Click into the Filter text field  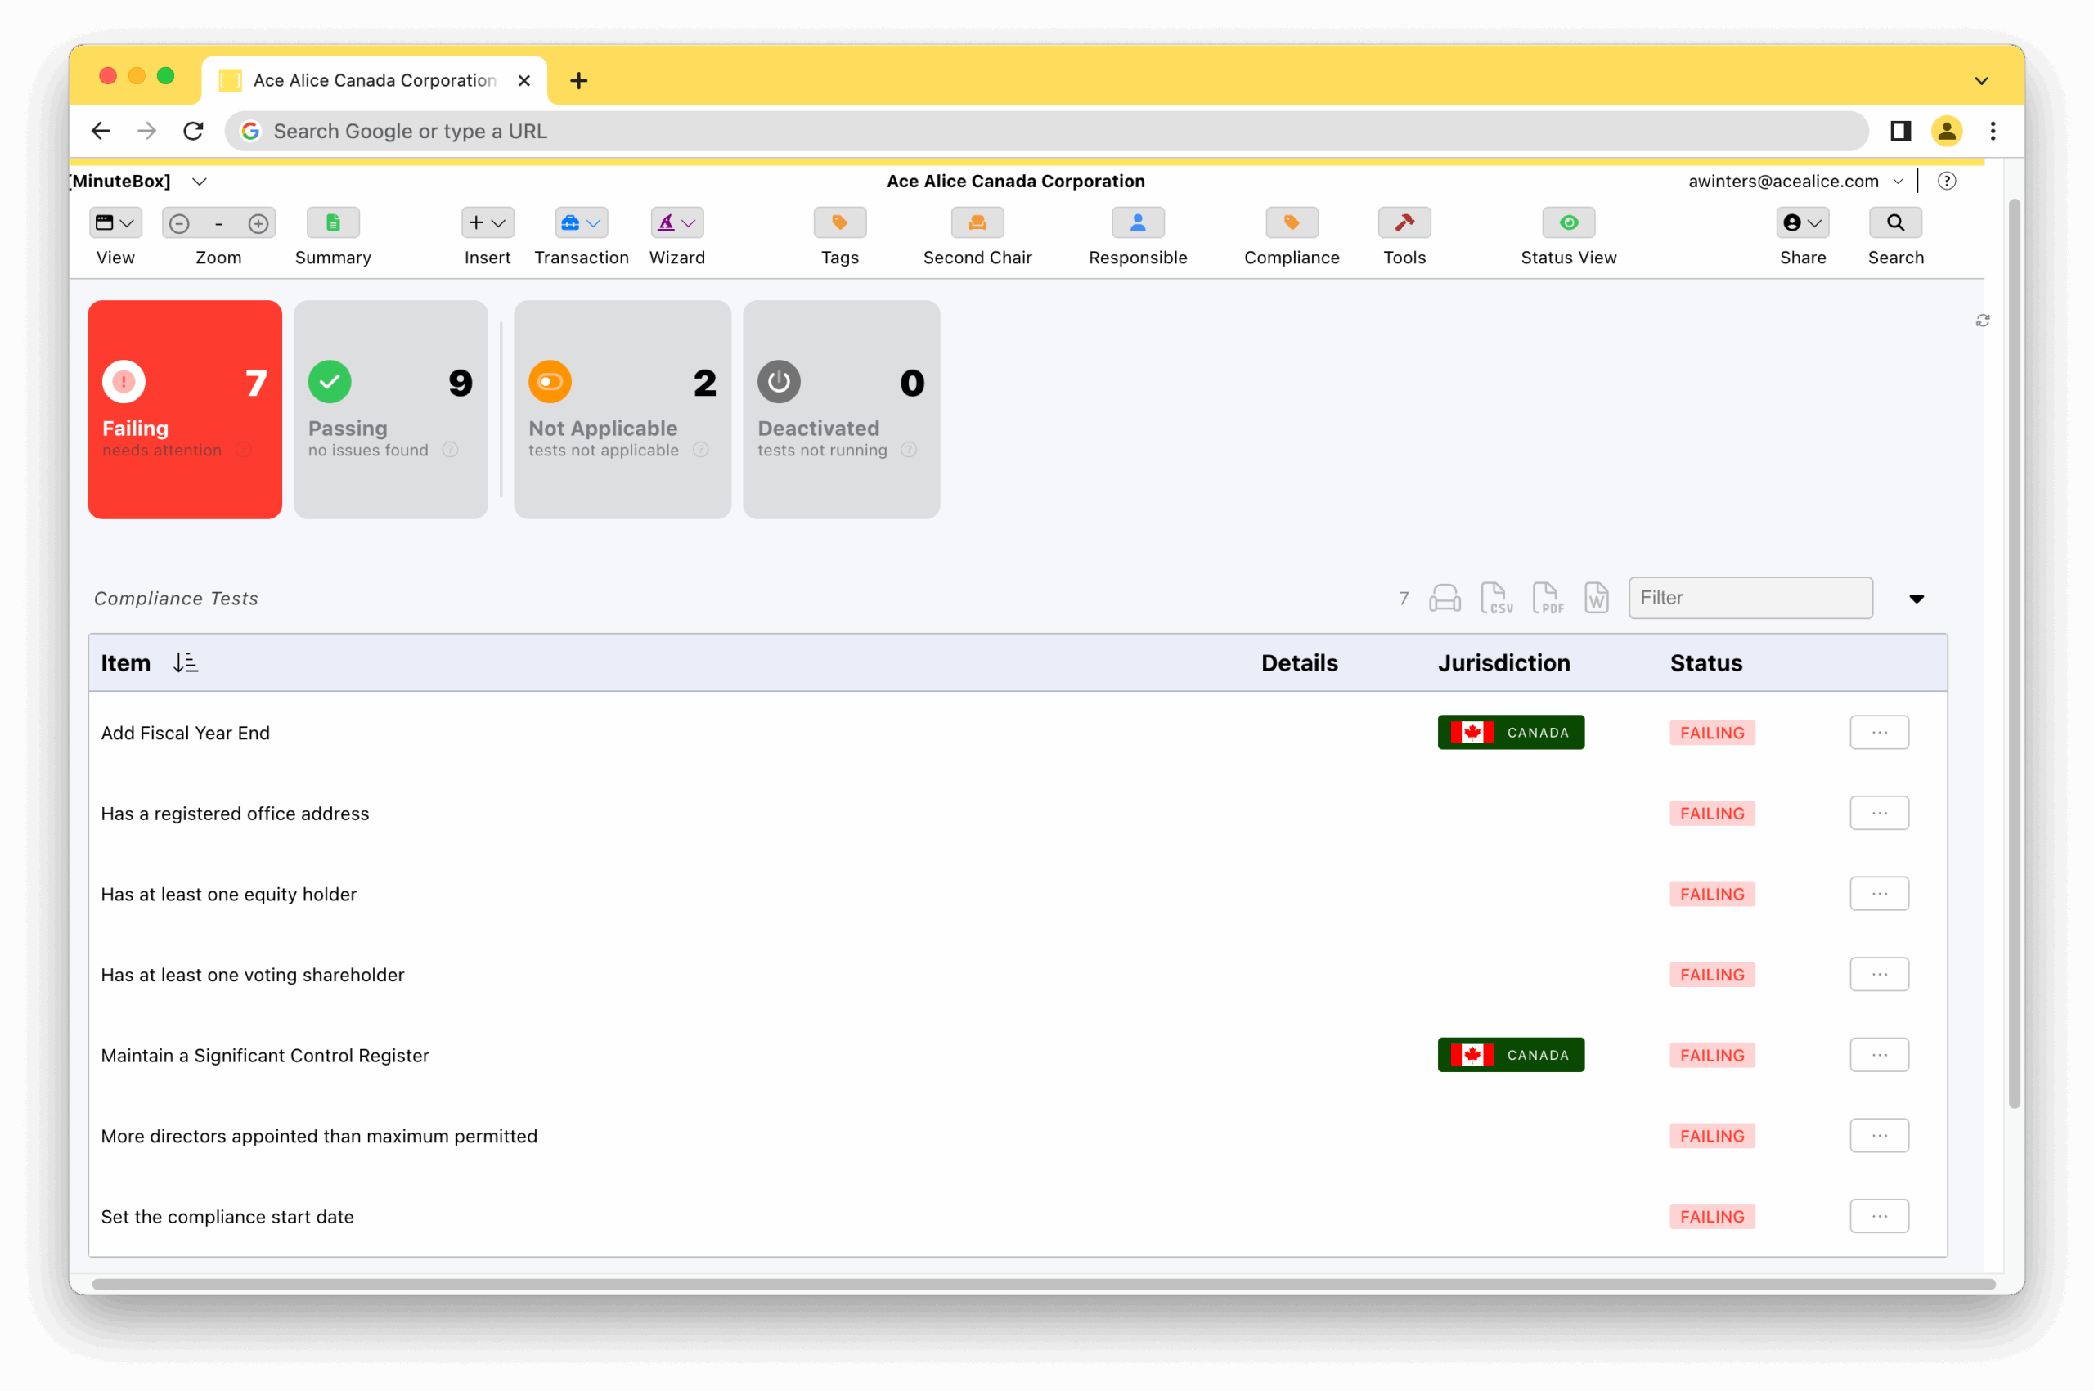(1750, 598)
